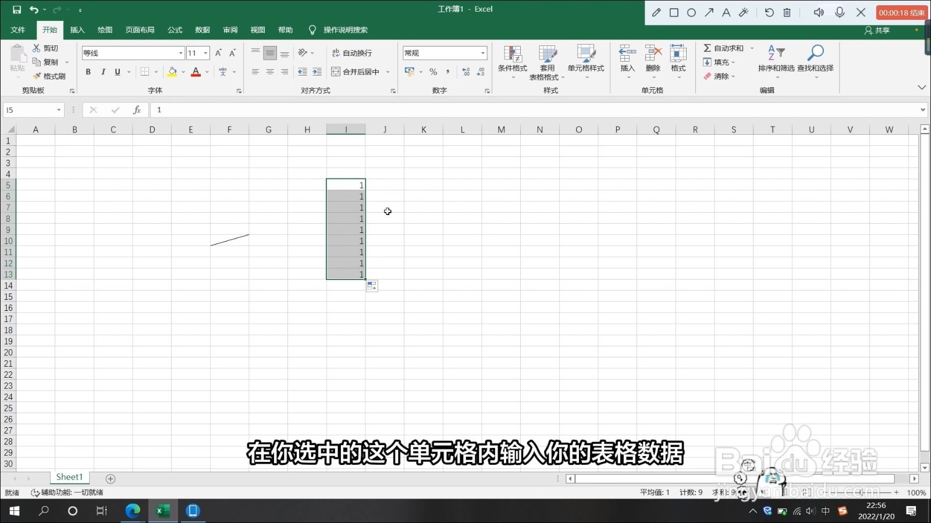Switch to Formulas (公式) tab

[175, 30]
